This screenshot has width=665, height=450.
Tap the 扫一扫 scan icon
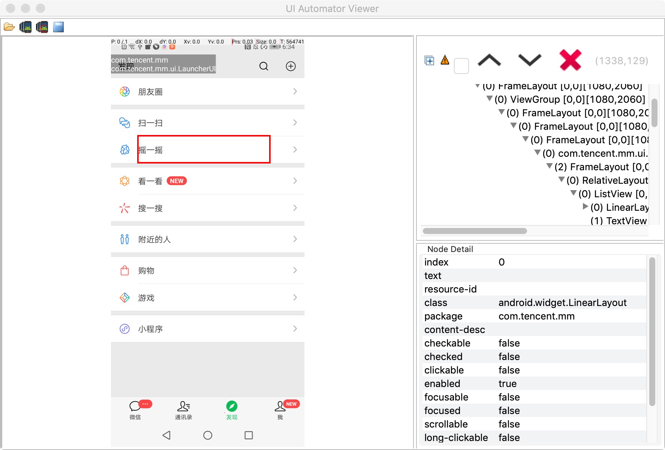(x=124, y=123)
